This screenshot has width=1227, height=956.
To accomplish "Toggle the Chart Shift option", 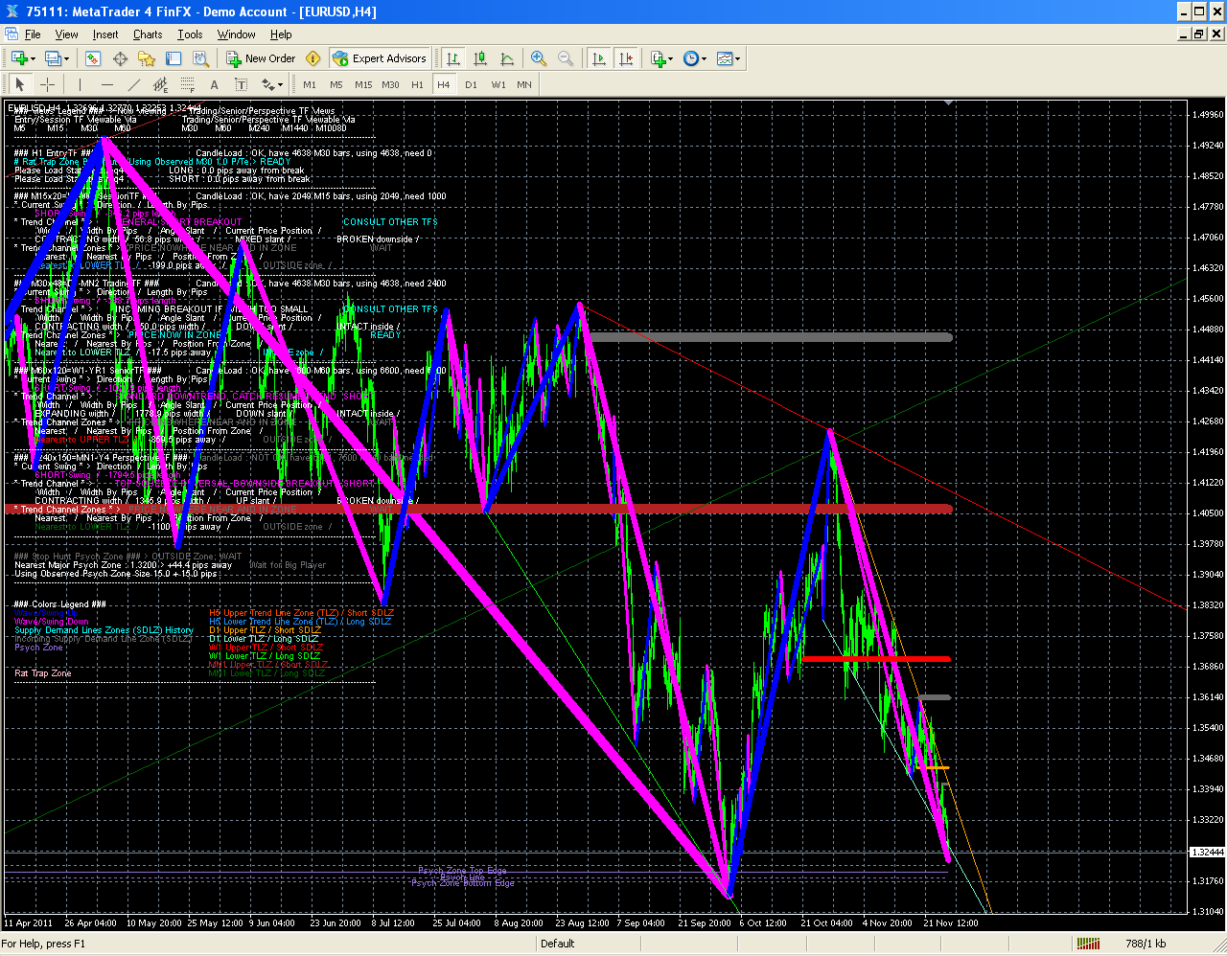I will coord(626,58).
